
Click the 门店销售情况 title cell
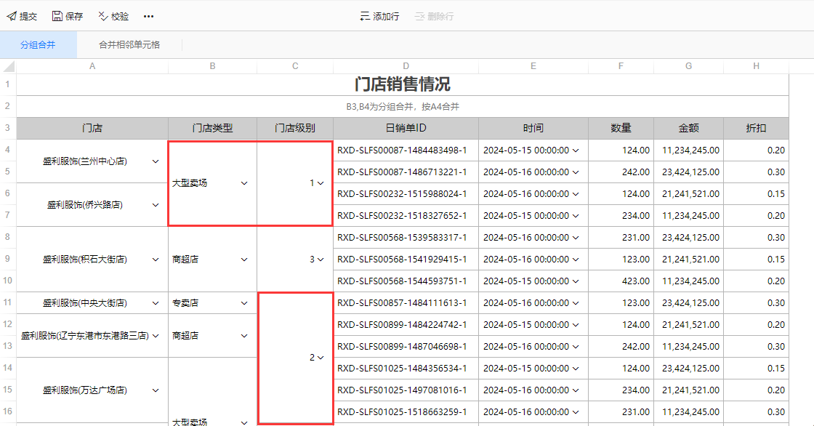(x=402, y=84)
